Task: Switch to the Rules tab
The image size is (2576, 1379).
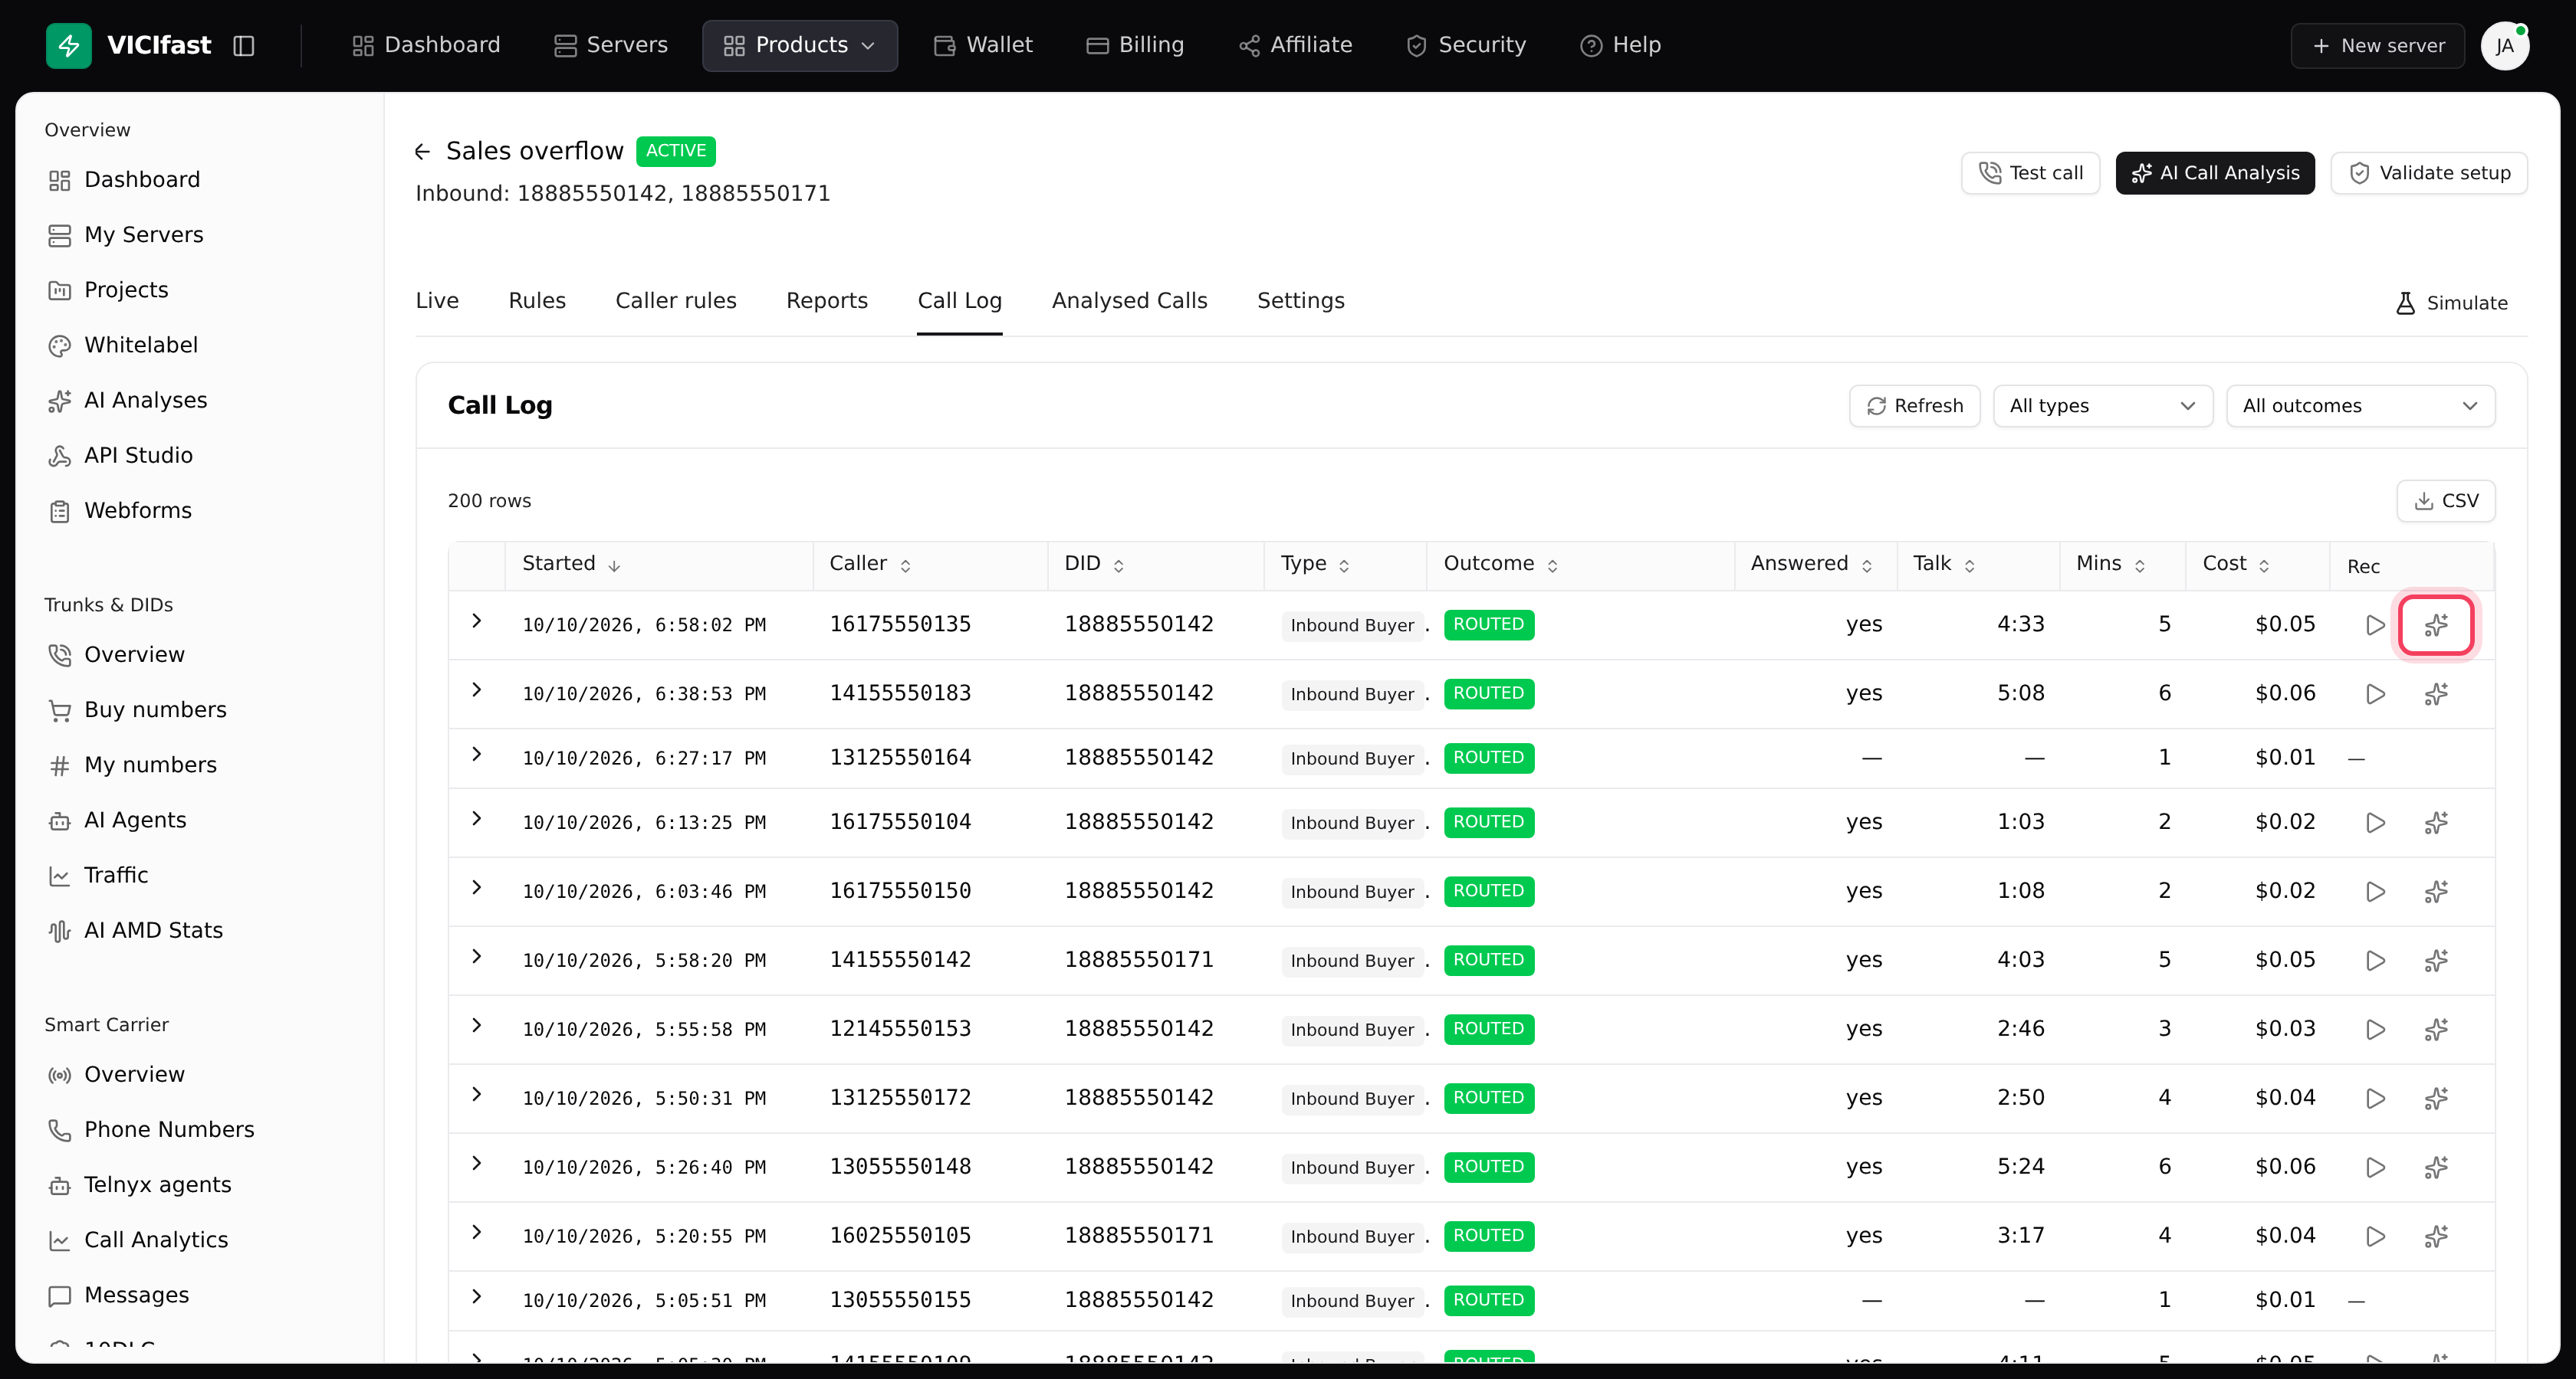Action: [537, 301]
